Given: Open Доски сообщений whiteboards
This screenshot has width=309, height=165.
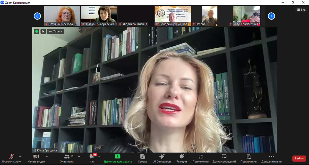Looking at the screenshot, I should point(224,158).
